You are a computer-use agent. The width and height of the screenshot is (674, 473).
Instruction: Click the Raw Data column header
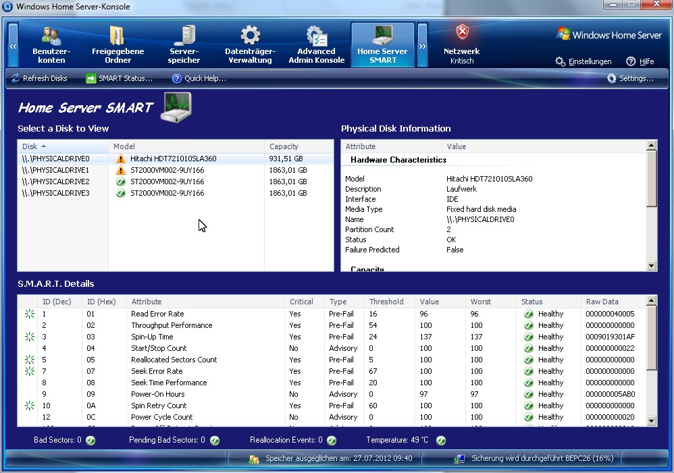[613, 302]
